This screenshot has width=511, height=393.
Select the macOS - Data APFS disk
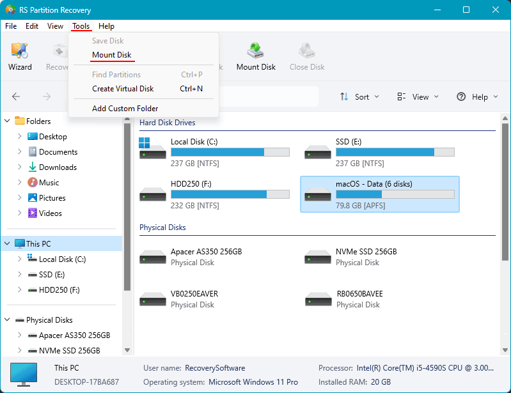[x=380, y=194]
